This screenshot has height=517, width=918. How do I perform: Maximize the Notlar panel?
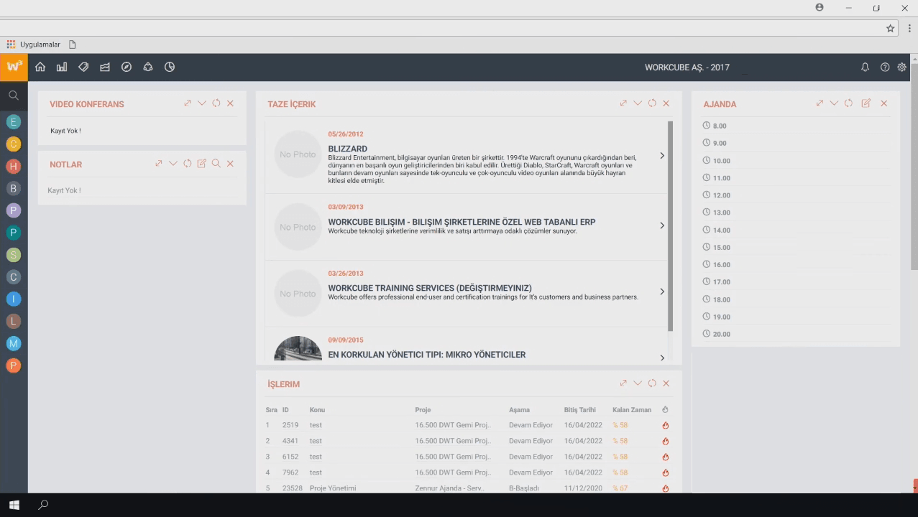(159, 164)
